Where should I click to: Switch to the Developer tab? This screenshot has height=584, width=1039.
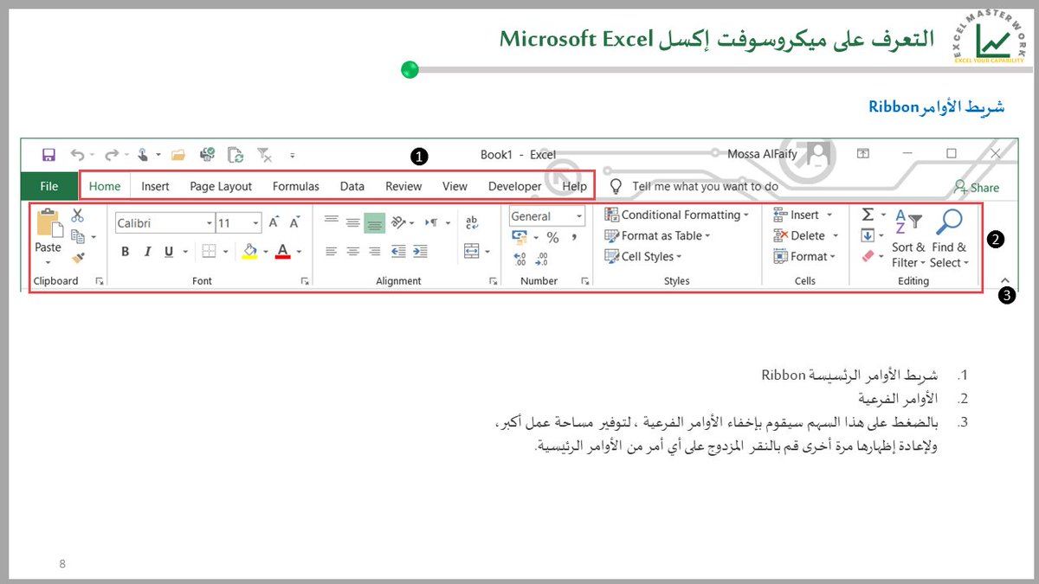pyautogui.click(x=514, y=186)
